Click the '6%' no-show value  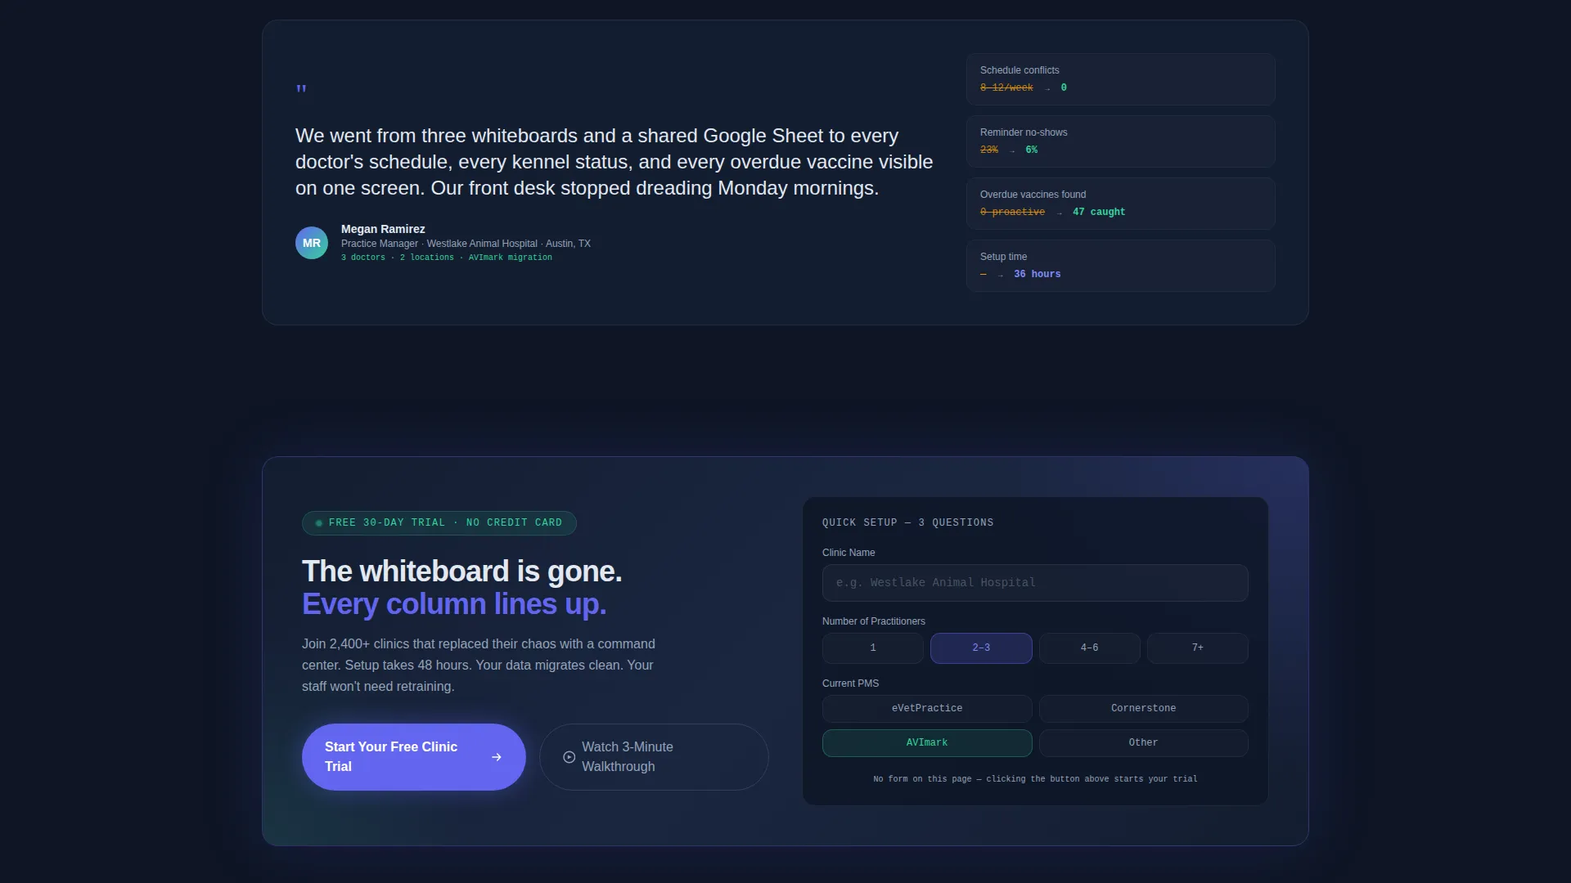tap(1032, 150)
